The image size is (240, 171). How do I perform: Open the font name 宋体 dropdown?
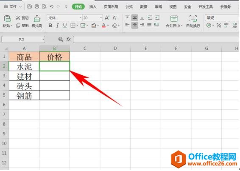(81, 18)
